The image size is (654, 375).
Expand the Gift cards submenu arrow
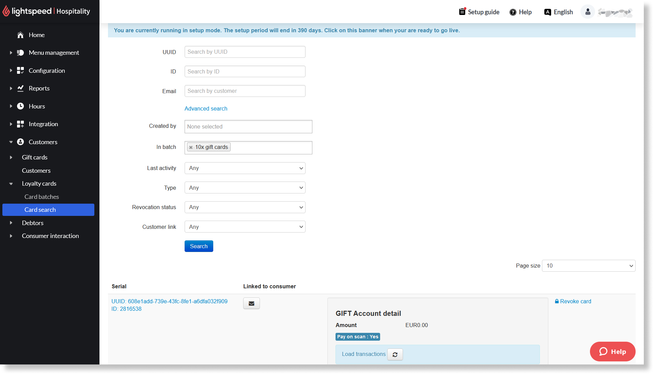(11, 157)
